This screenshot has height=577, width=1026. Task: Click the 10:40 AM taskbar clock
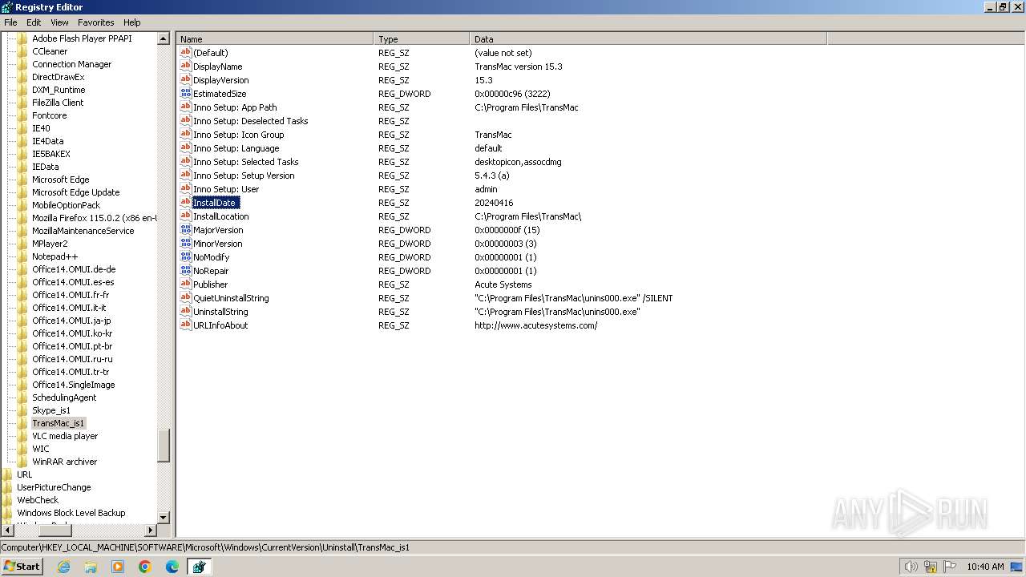coord(985,567)
